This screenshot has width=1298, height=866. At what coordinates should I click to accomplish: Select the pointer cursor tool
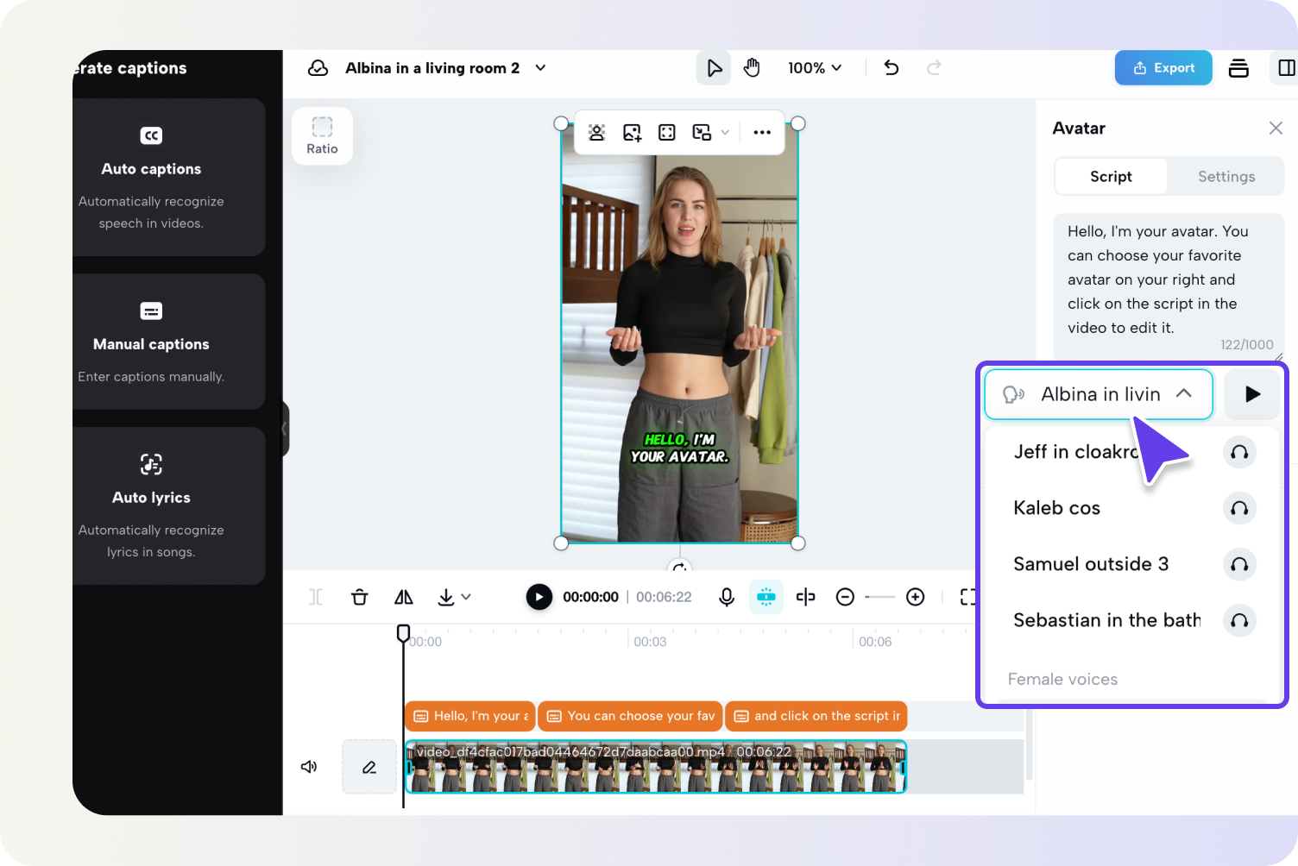click(714, 68)
